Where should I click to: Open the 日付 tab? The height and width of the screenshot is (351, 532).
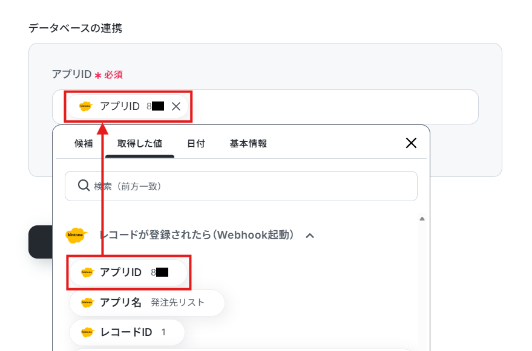tap(196, 144)
